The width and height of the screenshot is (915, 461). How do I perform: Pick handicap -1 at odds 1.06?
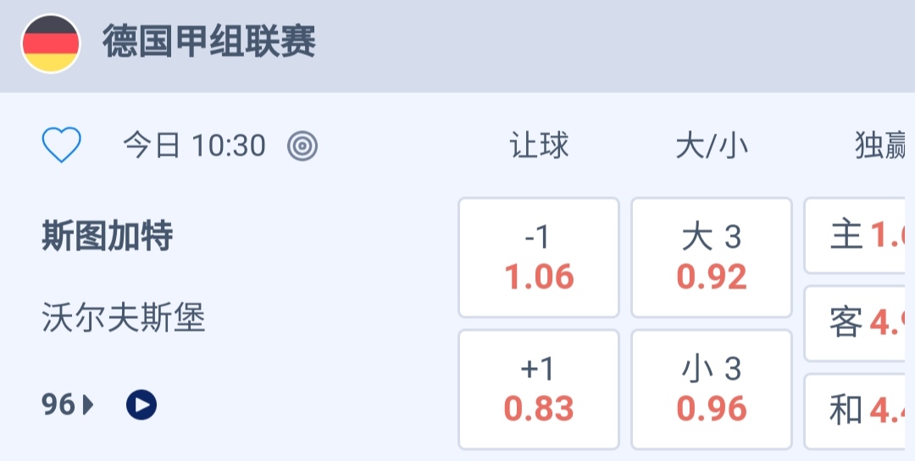(x=539, y=257)
